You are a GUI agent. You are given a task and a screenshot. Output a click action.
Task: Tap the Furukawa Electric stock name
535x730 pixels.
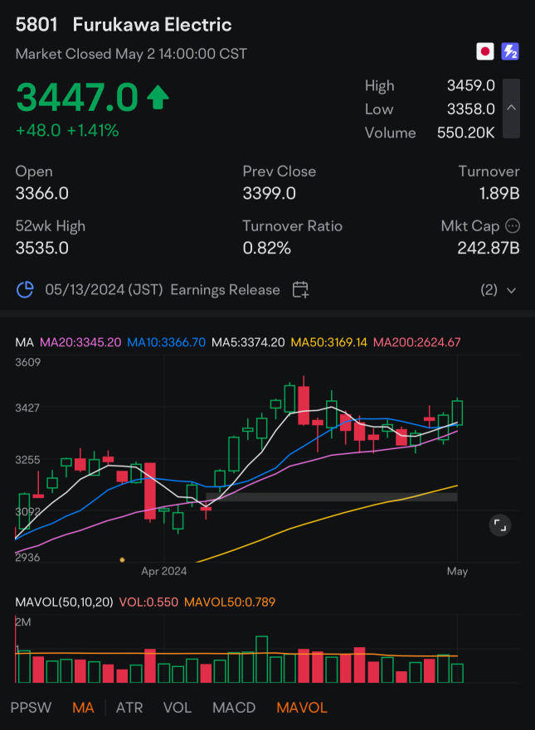tap(153, 25)
